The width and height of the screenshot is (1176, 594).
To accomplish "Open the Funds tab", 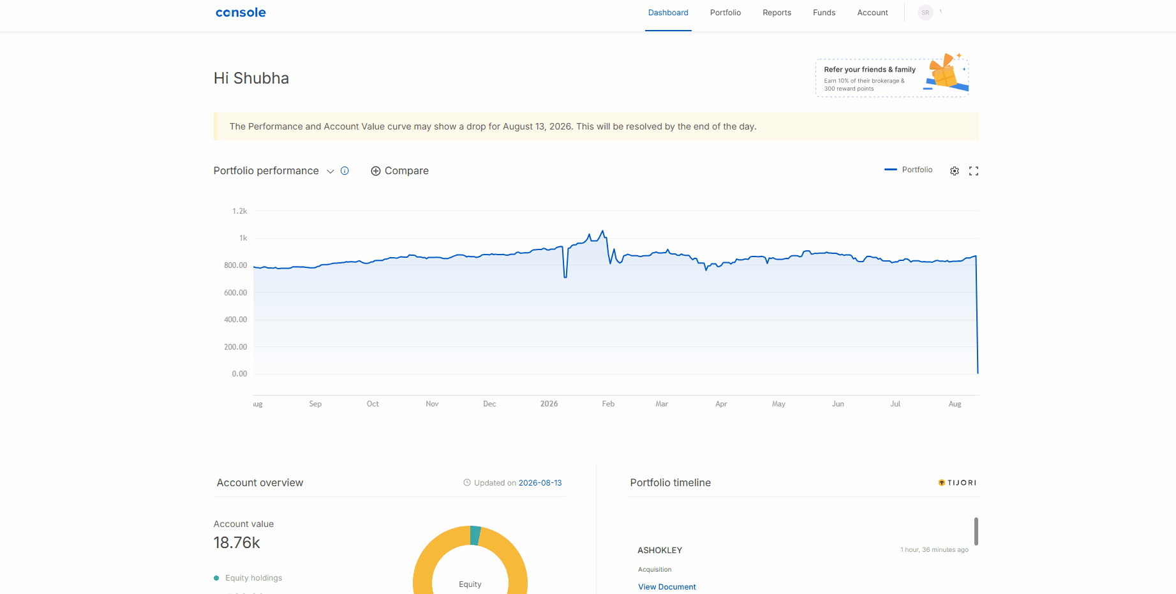I will pyautogui.click(x=824, y=13).
